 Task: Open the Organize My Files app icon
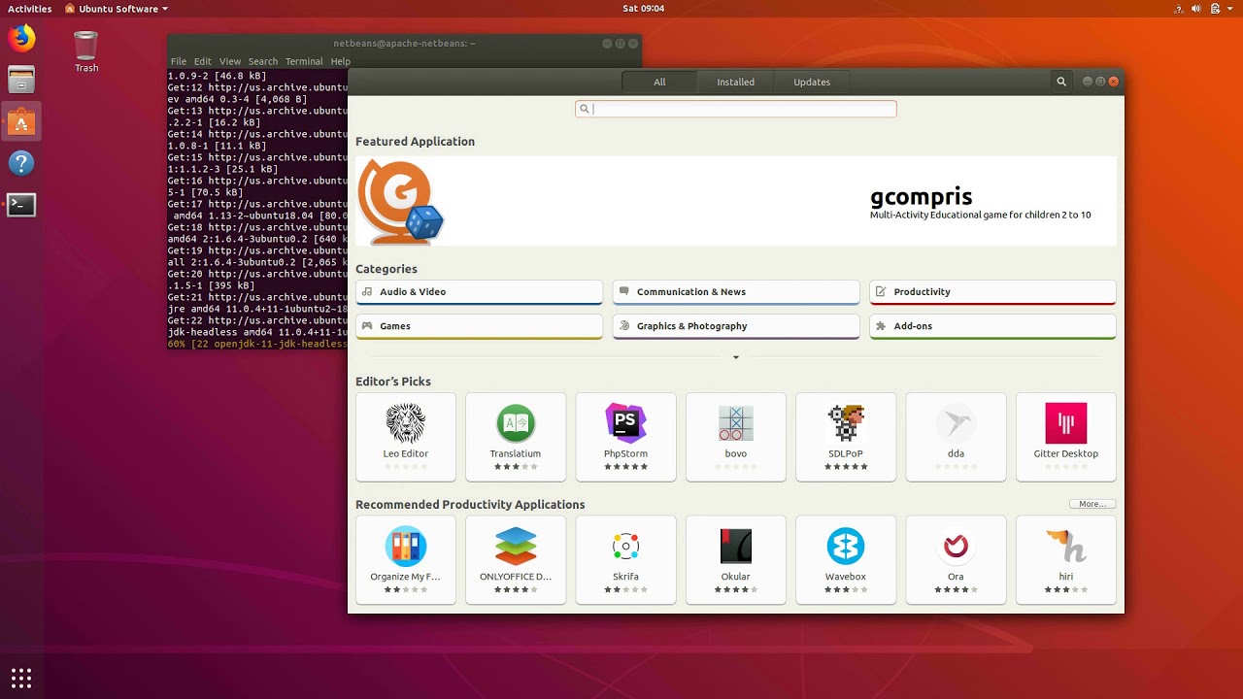pyautogui.click(x=406, y=547)
